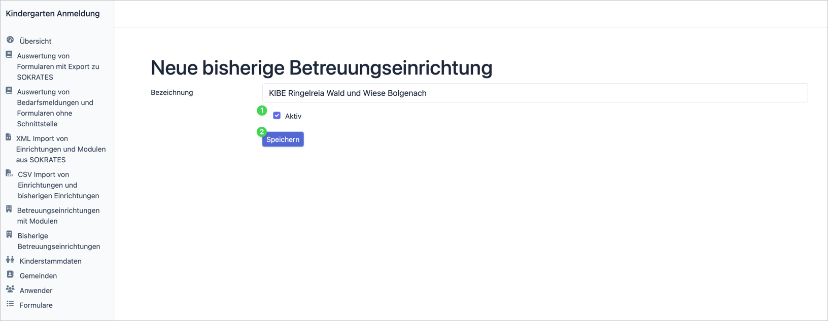Click the Formulare list icon
This screenshot has height=321, width=828.
(x=10, y=304)
